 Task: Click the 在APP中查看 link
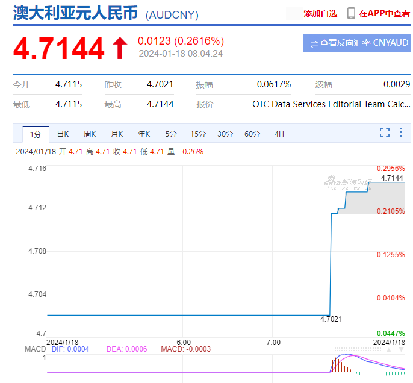pos(385,13)
